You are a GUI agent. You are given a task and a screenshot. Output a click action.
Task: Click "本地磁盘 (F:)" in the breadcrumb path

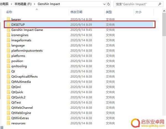click(23, 4)
